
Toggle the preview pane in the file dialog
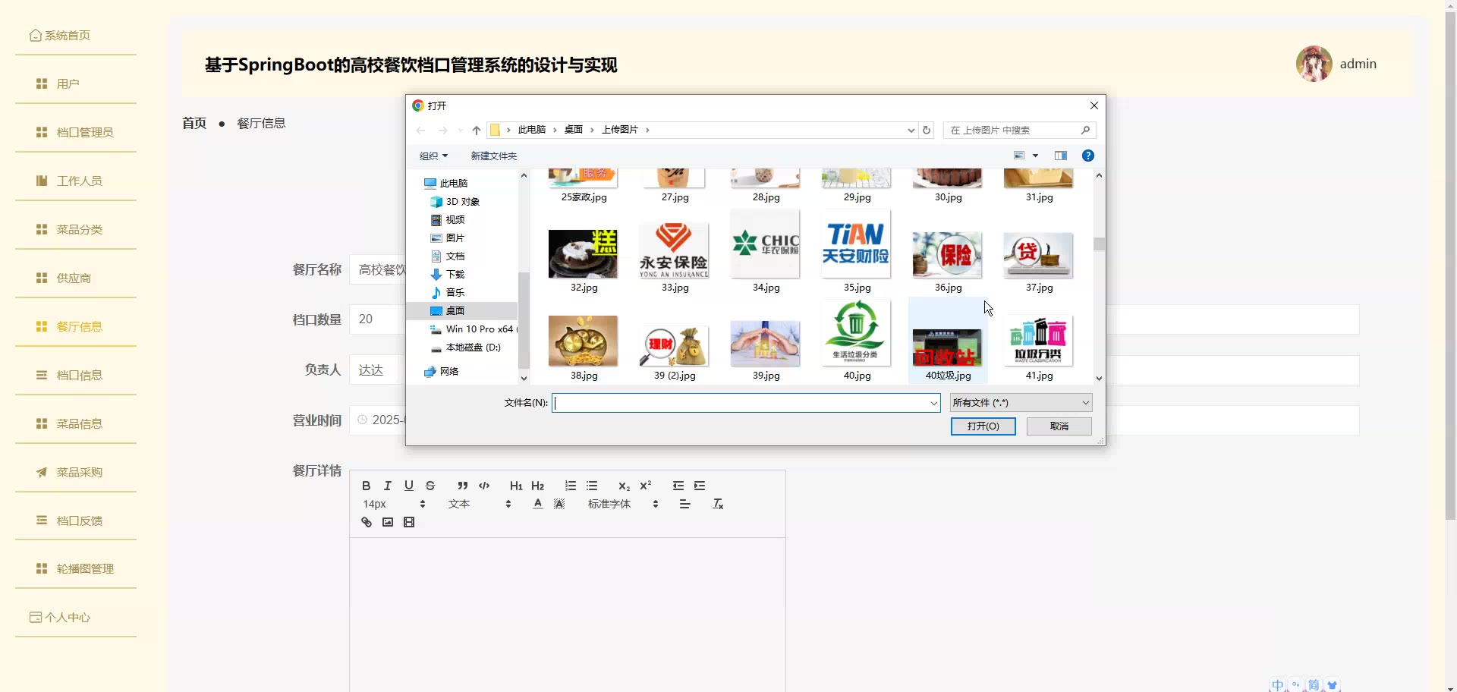point(1061,156)
